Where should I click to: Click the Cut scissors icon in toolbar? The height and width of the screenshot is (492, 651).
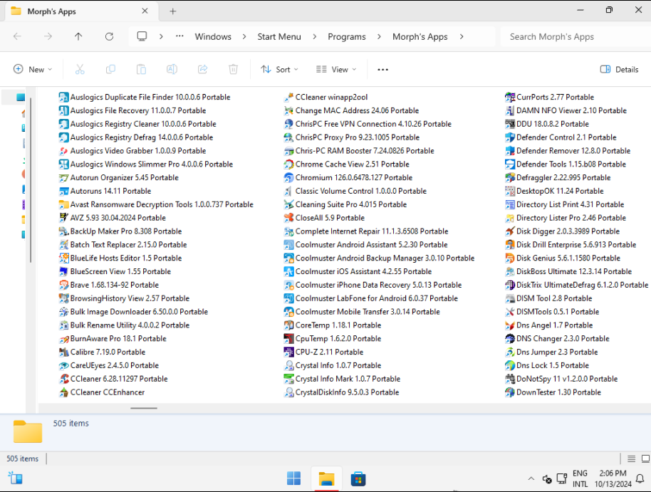[x=80, y=69]
